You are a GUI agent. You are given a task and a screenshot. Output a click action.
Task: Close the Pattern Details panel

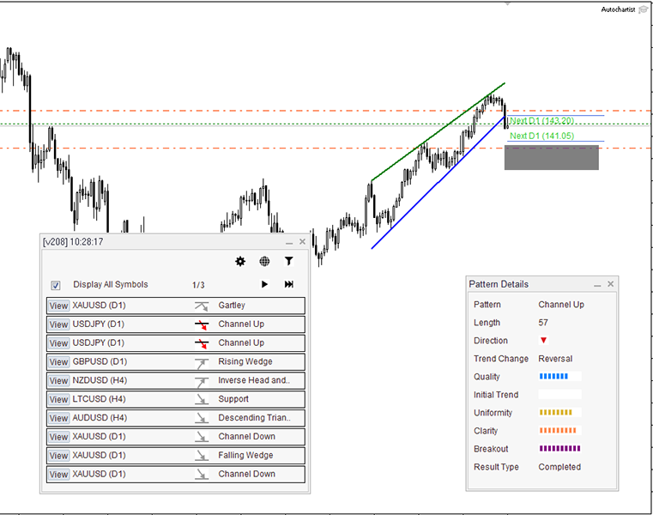pos(611,284)
